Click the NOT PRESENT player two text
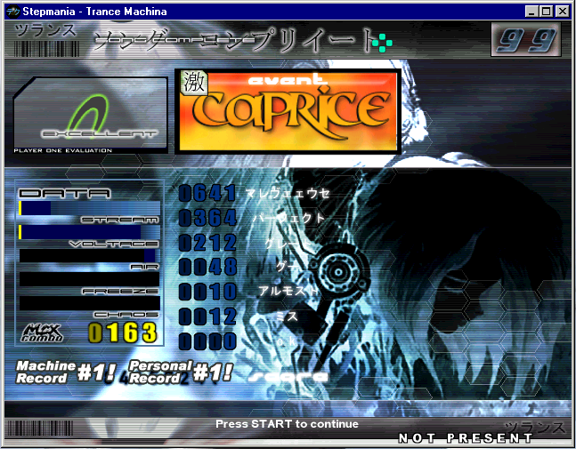The image size is (576, 449). click(x=466, y=438)
